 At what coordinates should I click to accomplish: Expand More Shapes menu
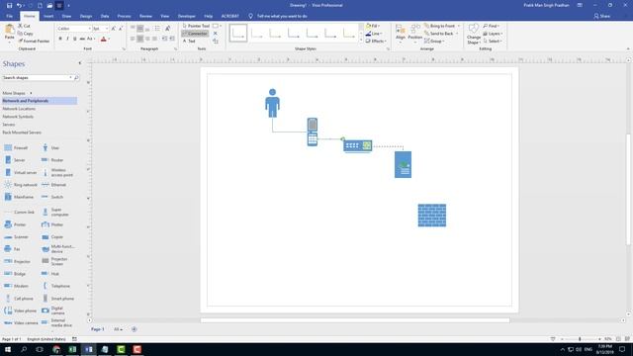(18, 93)
